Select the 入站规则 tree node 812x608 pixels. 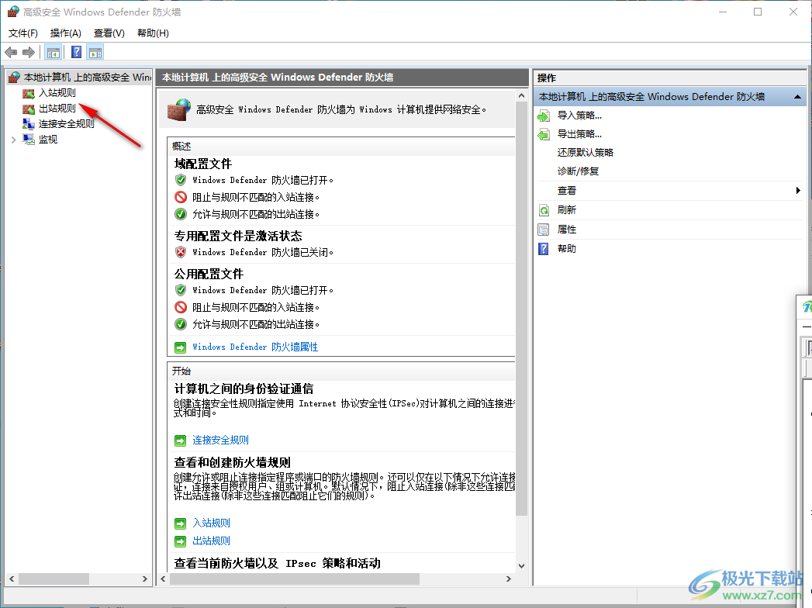tap(57, 93)
